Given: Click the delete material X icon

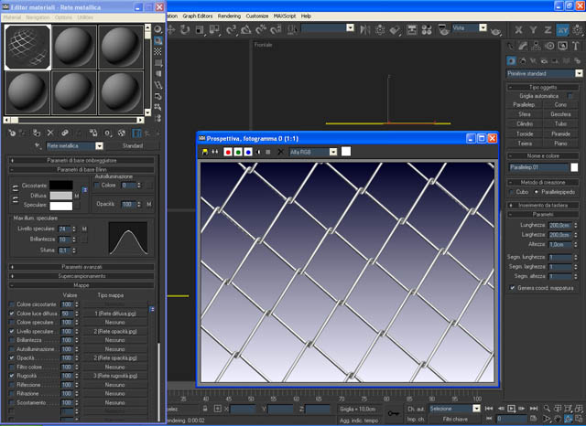Looking at the screenshot, I should [49, 132].
